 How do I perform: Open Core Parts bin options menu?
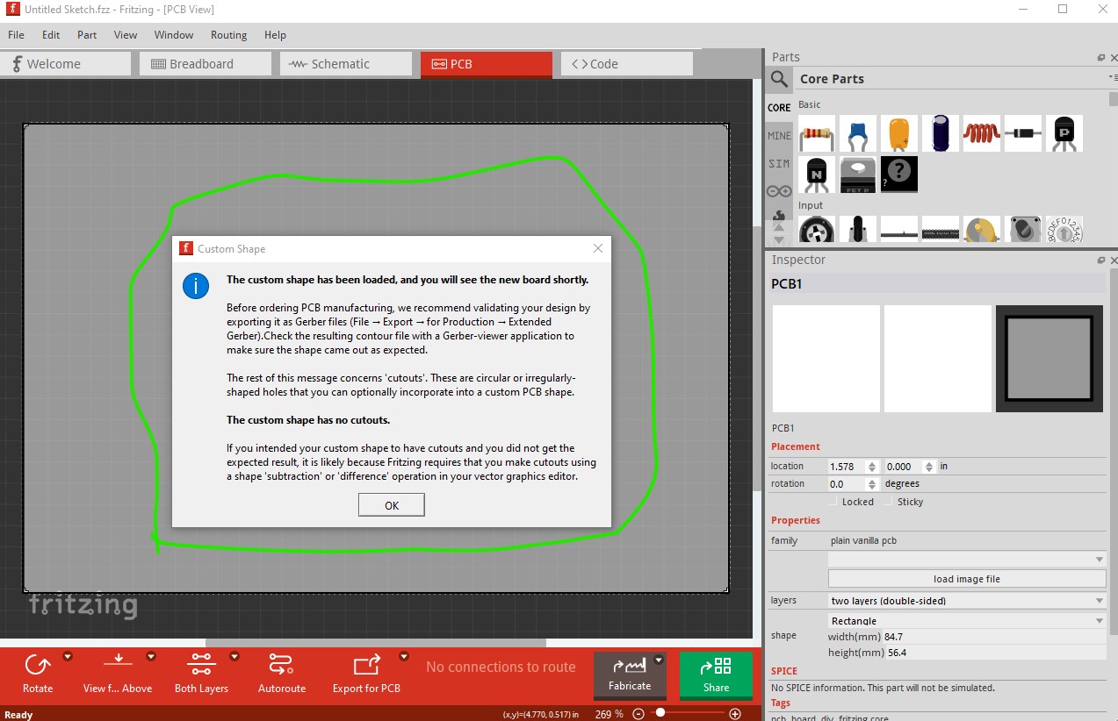click(1114, 78)
